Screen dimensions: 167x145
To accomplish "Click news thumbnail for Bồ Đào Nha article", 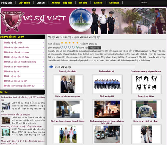I will 6,106.
